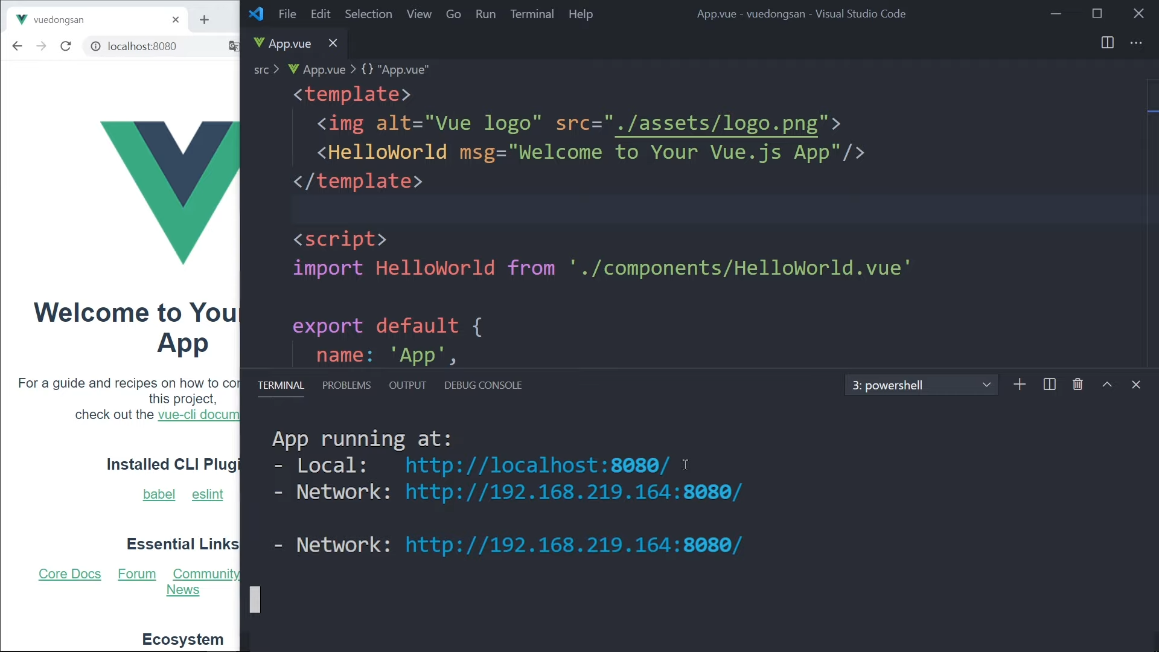Open the Terminal menu
This screenshot has width=1159, height=652.
pyautogui.click(x=531, y=14)
